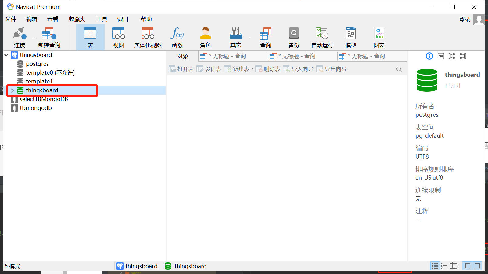This screenshot has height=274, width=488.
Task: Click the Login (登录) link
Action: (x=465, y=19)
